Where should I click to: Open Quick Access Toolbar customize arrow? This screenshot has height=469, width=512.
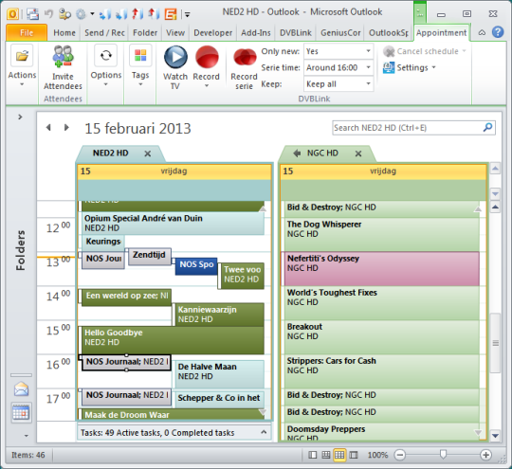[187, 14]
